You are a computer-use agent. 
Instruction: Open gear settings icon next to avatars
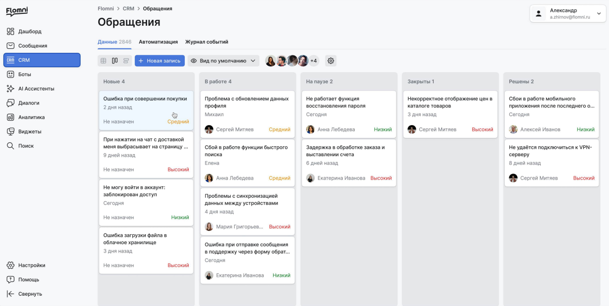(331, 61)
